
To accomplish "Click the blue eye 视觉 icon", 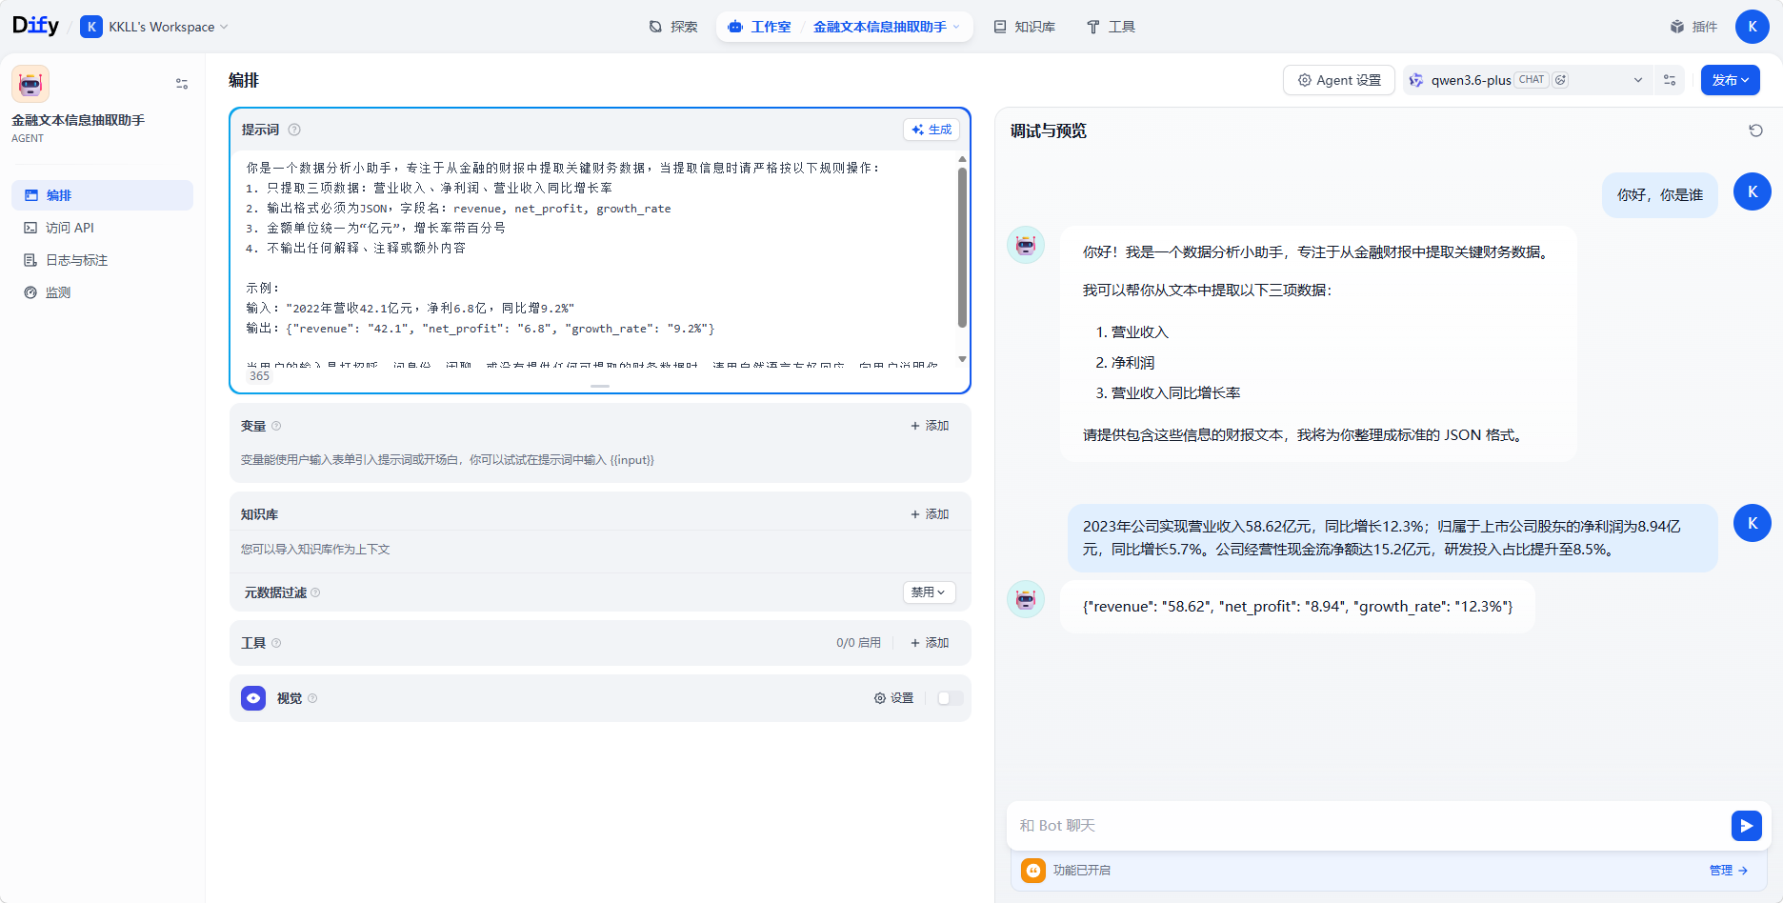I will [x=253, y=698].
